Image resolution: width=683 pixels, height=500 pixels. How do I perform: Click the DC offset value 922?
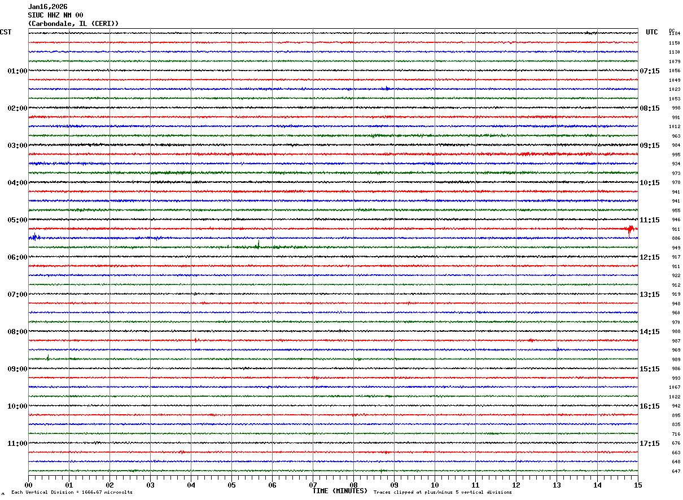point(676,276)
